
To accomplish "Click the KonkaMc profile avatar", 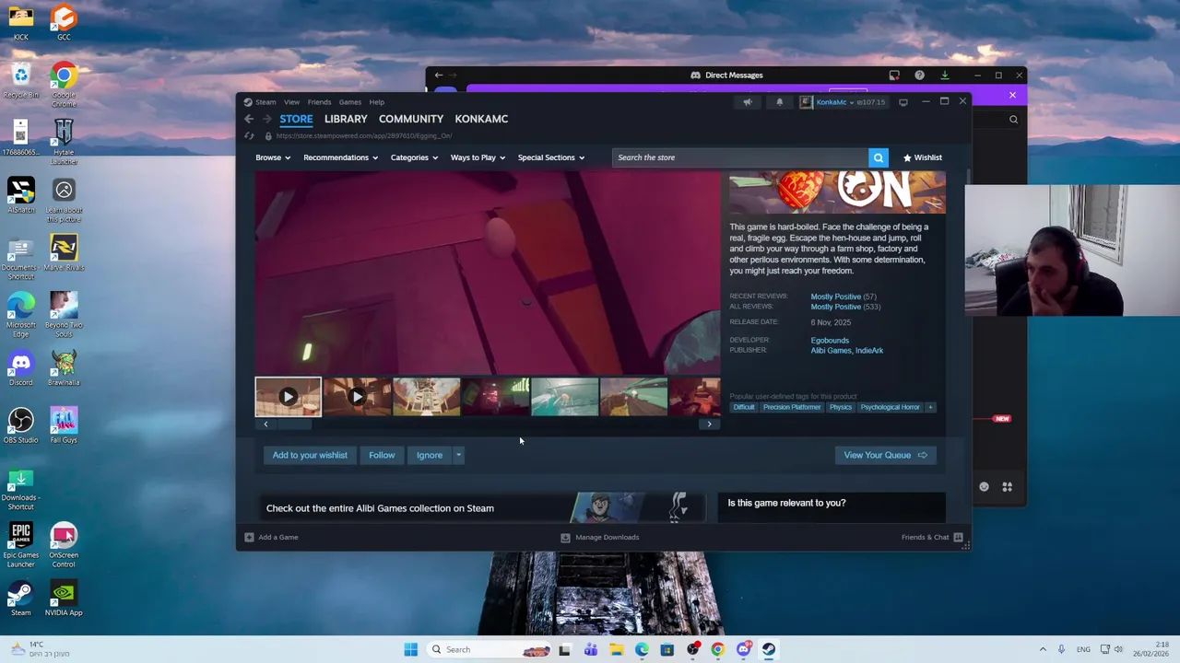I will (807, 102).
